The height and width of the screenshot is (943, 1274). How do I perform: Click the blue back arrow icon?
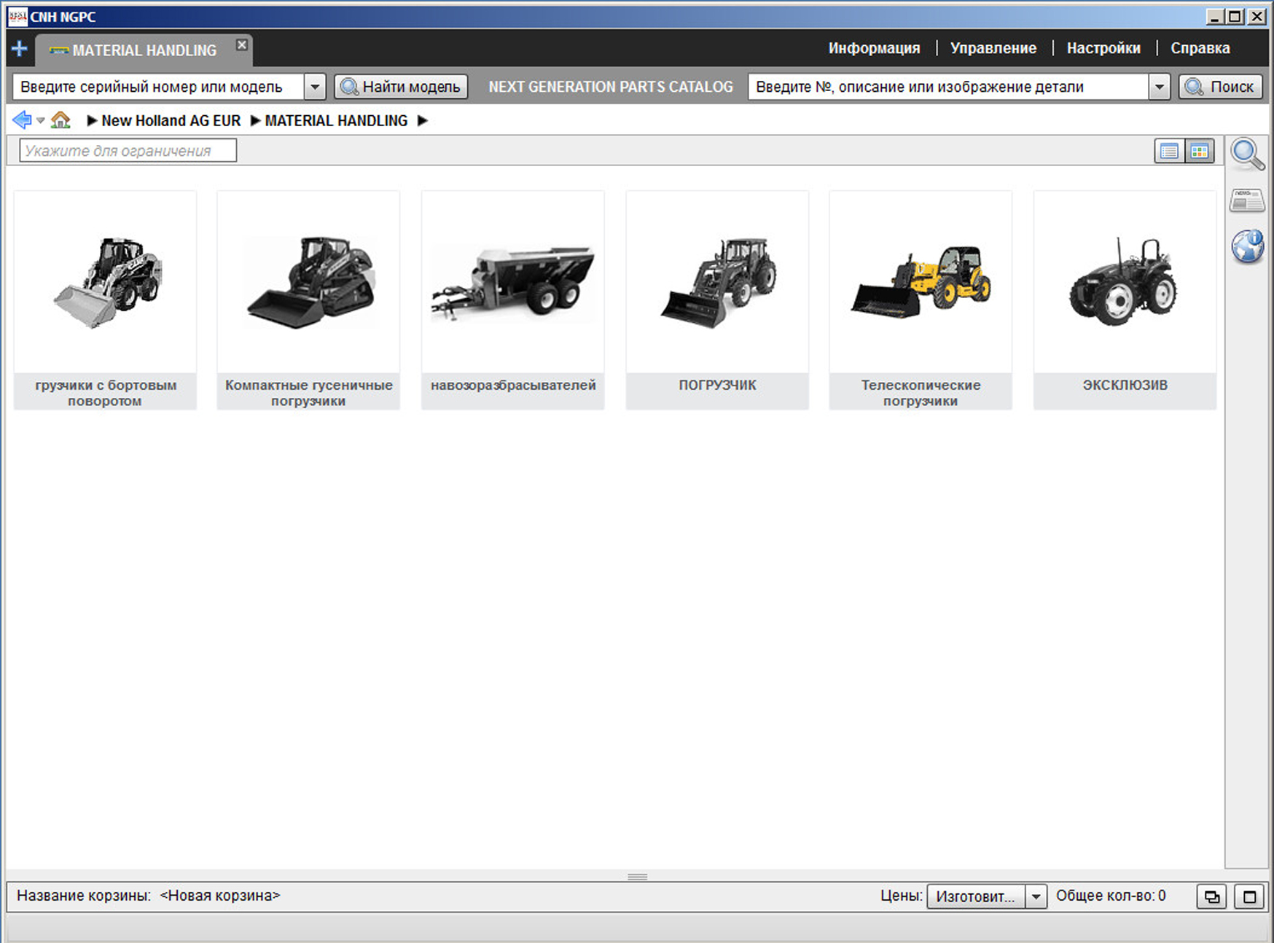22,120
